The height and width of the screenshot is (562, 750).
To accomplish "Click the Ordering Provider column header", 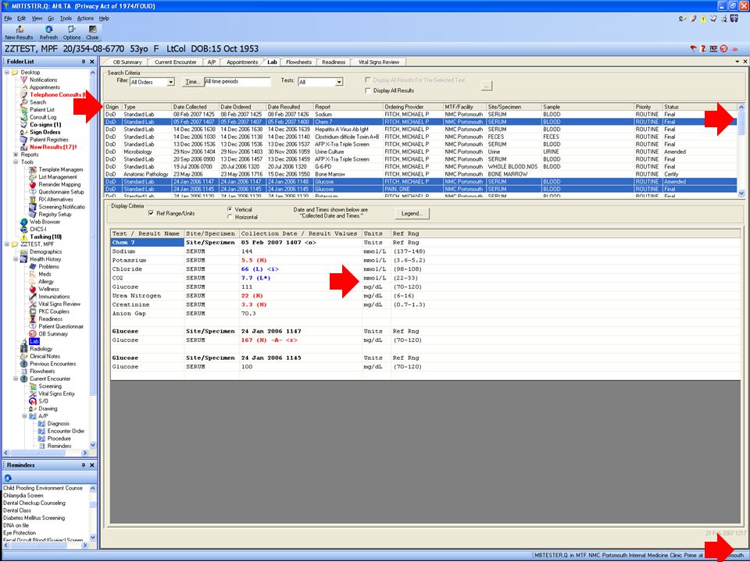I will [x=413, y=107].
